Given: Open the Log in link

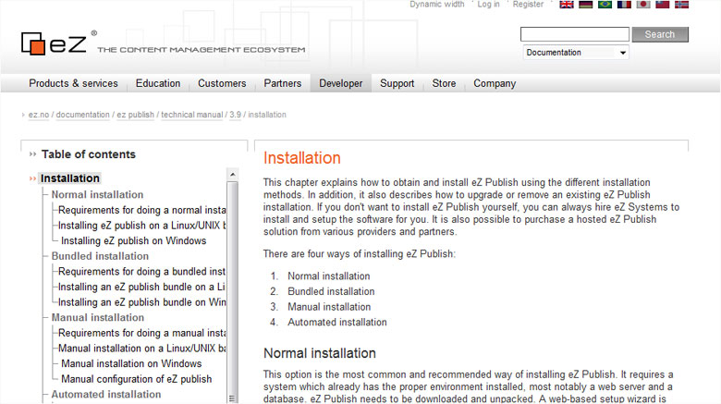Looking at the screenshot, I should 488,4.
